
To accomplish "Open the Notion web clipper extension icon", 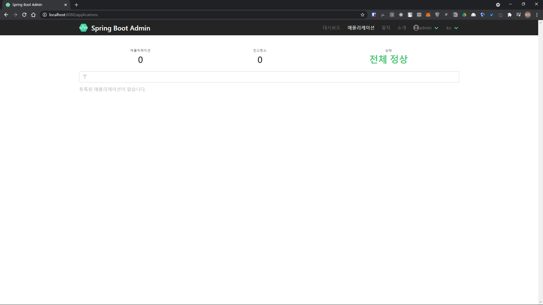I will coord(455,15).
